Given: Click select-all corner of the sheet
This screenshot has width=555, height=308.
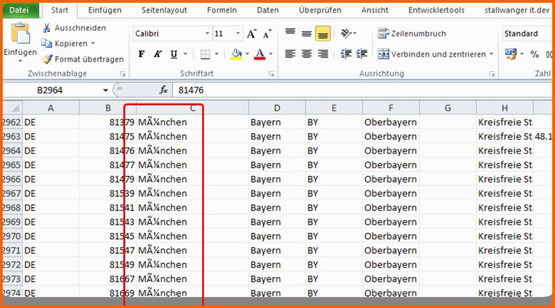Looking at the screenshot, I should [x=13, y=108].
